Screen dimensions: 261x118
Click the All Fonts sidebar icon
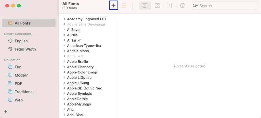(10, 23)
